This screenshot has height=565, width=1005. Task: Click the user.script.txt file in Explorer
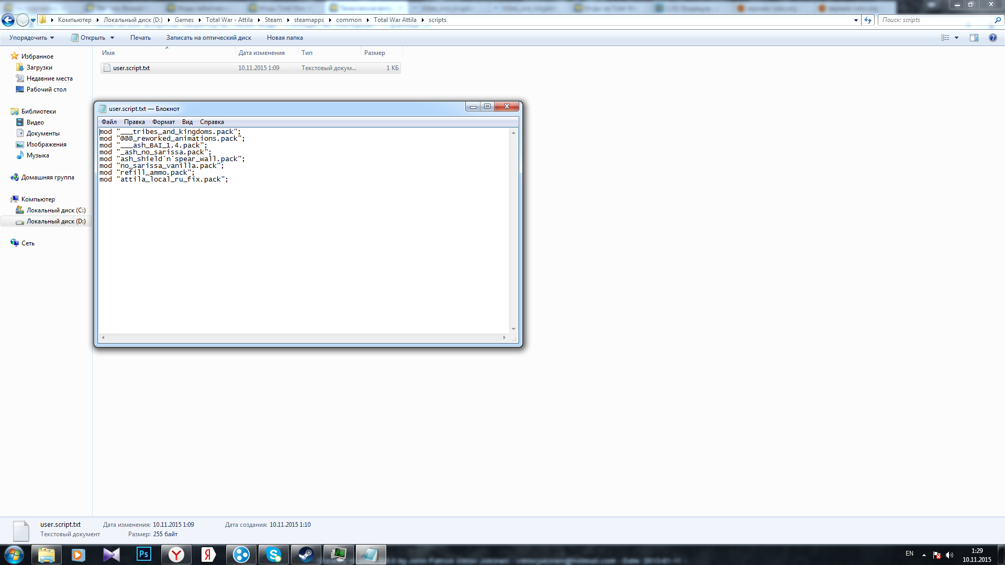131,67
